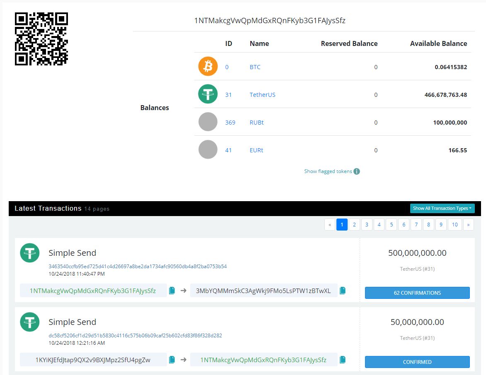Select the TetherUS icon in the balances table
This screenshot has width=486, height=375.
[208, 94]
